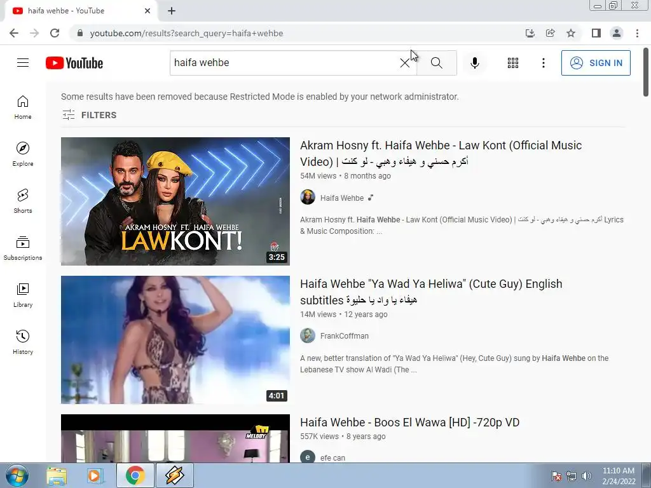This screenshot has width=651, height=488.
Task: Share this page with the share icon
Action: [550, 33]
